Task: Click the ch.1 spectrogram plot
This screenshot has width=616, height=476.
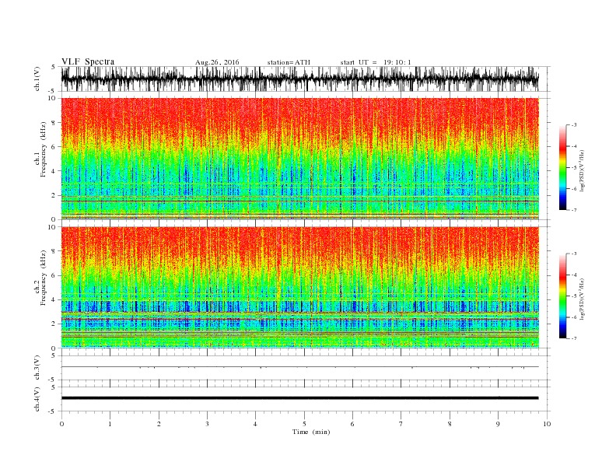Action: click(299, 159)
